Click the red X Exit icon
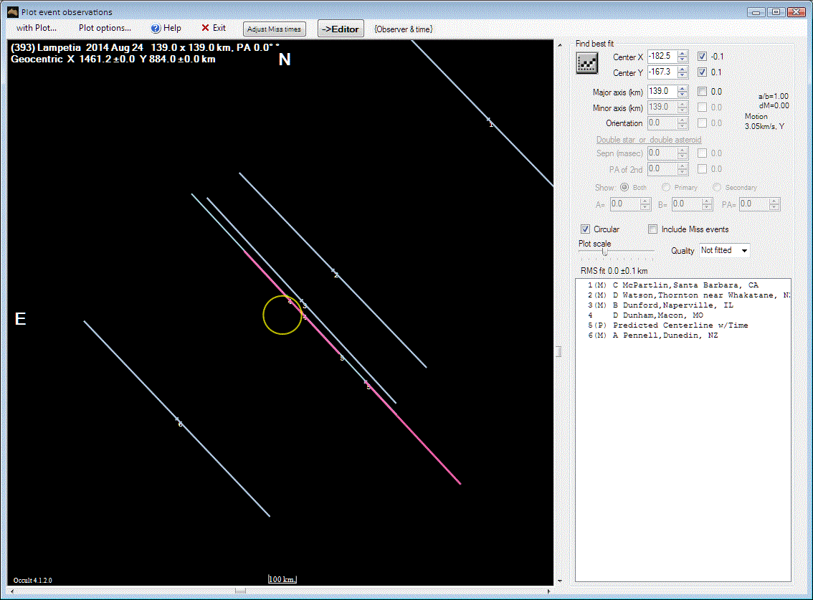The height and width of the screenshot is (600, 813). [205, 28]
